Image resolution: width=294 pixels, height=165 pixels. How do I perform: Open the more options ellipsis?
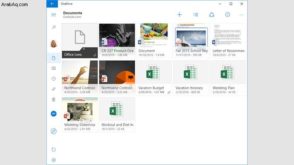tap(241, 15)
